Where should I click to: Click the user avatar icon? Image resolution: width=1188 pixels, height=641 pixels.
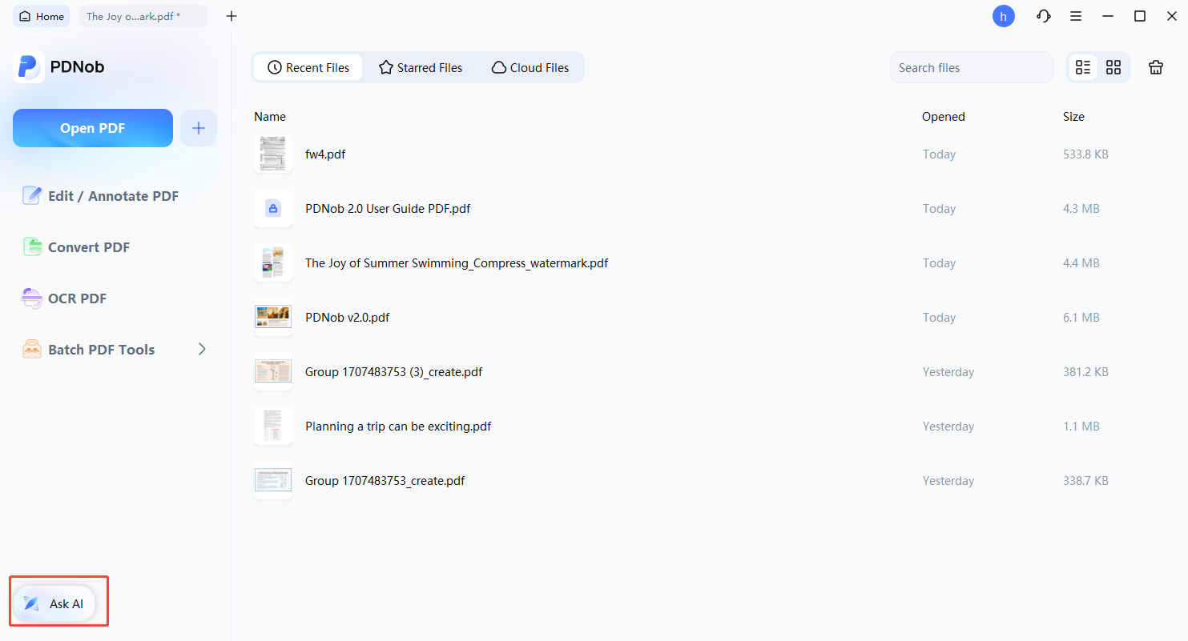[x=1003, y=16]
